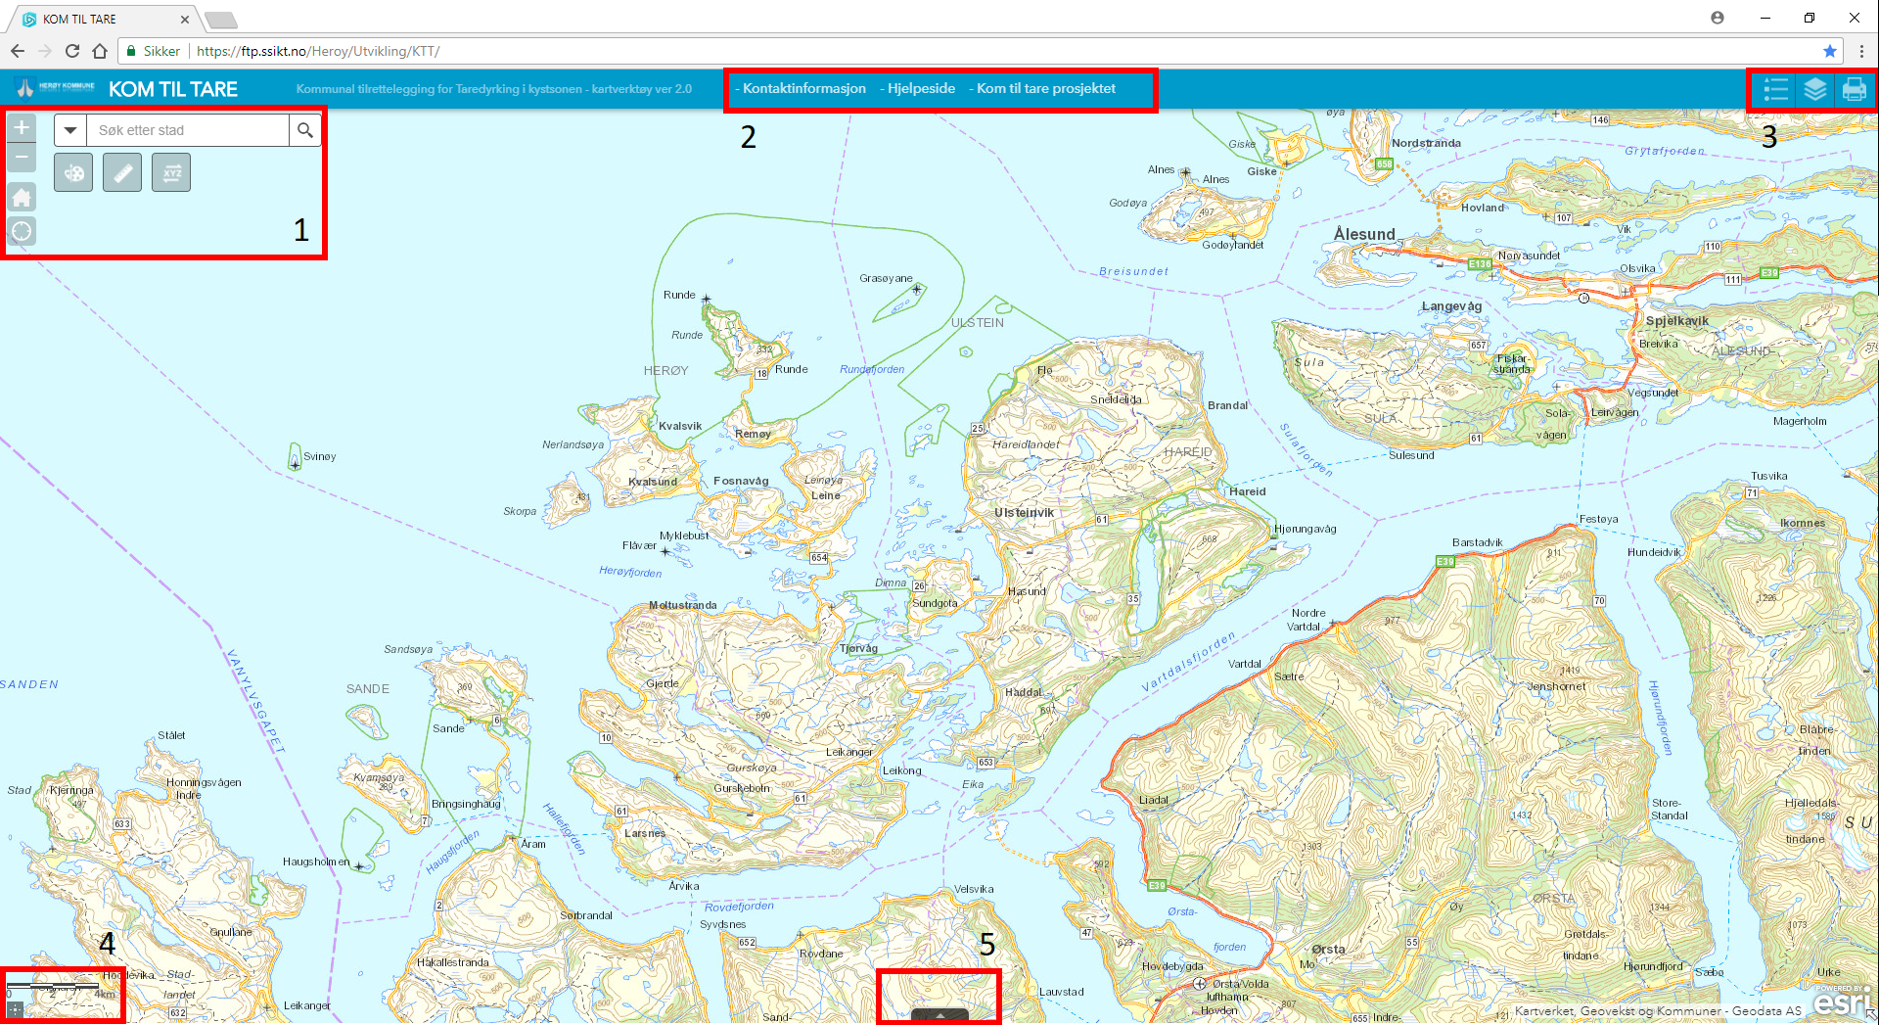Bookmark this page with the star icon
The width and height of the screenshot is (1879, 1025).
[x=1829, y=51]
